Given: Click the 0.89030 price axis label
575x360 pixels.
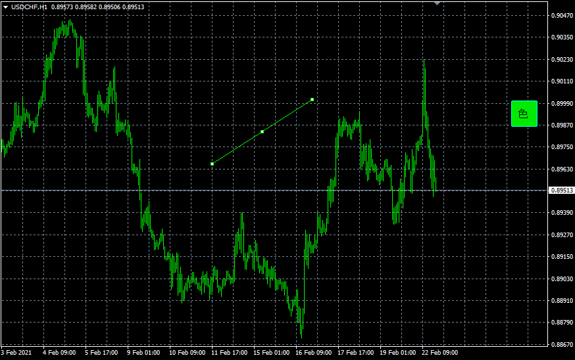Looking at the screenshot, I should [562, 279].
